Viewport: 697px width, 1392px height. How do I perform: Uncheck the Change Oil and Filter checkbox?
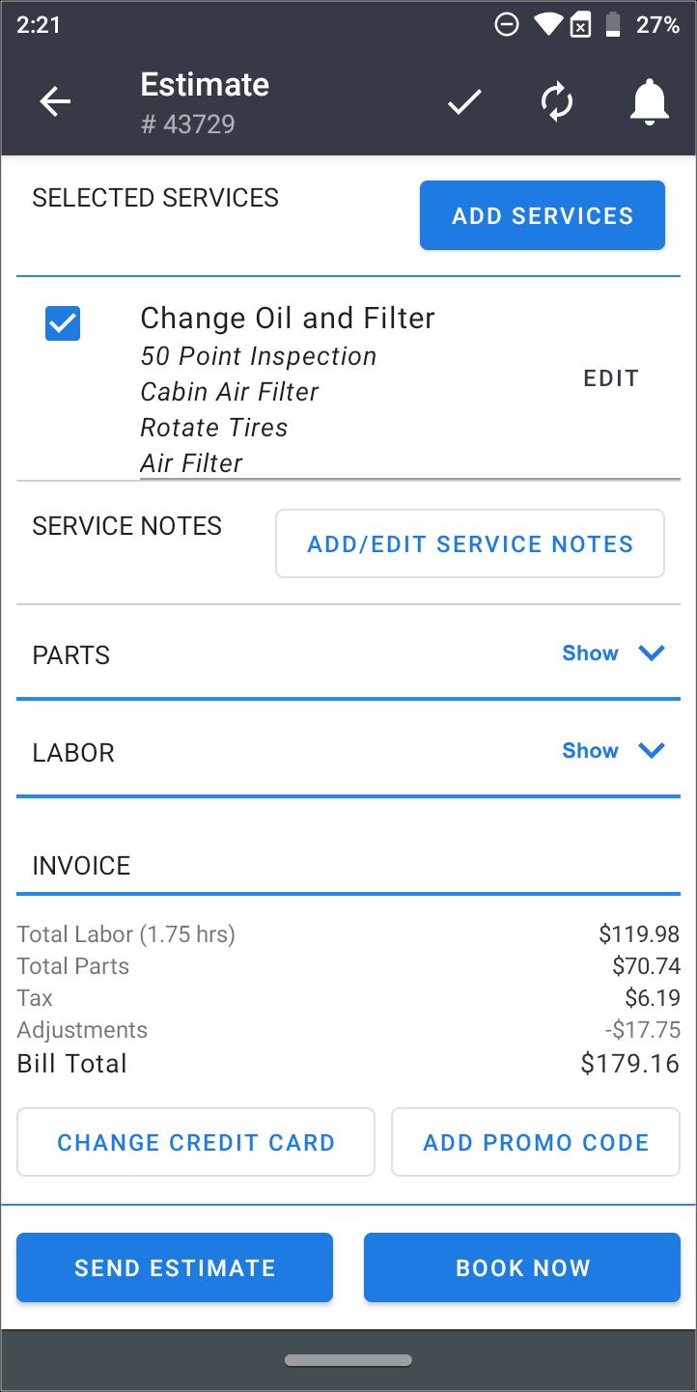pos(63,323)
